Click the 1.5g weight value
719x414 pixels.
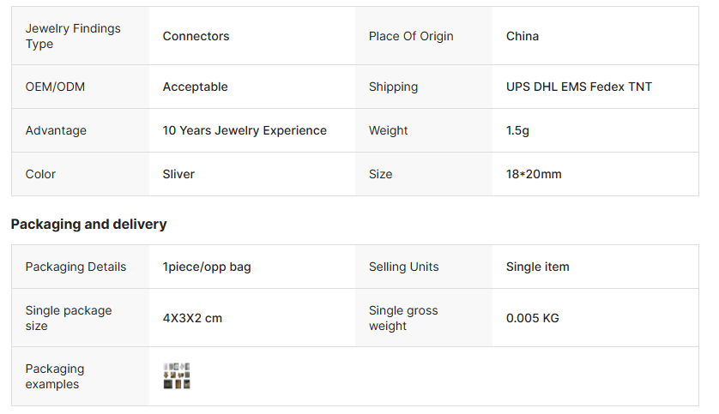pyautogui.click(x=520, y=130)
